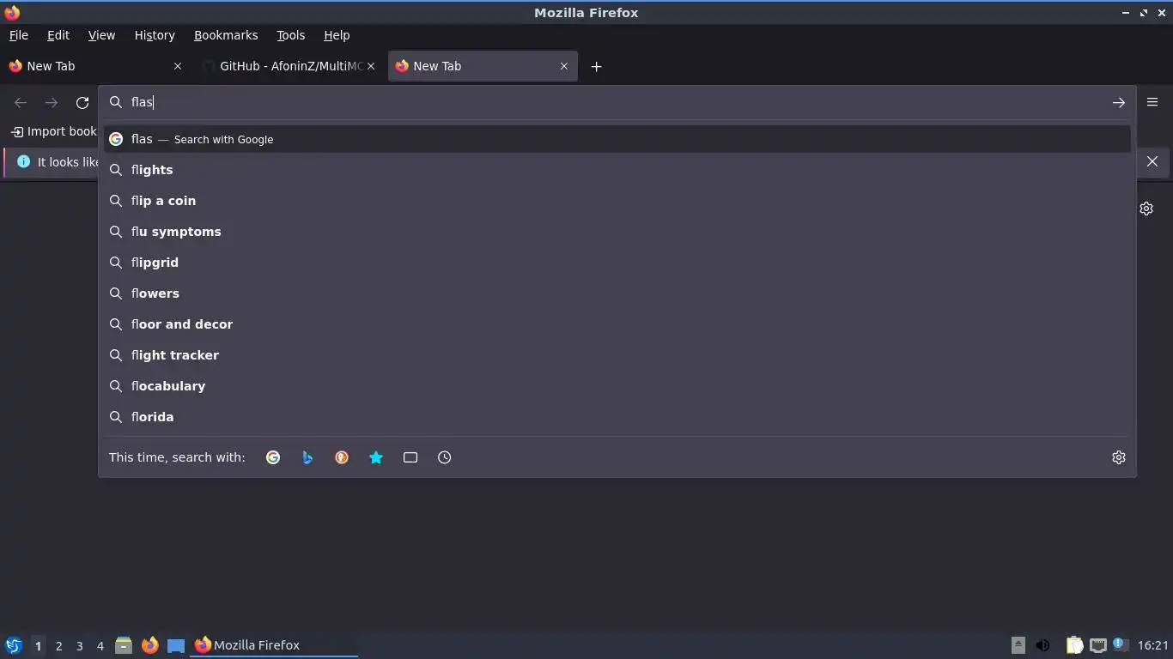The height and width of the screenshot is (659, 1173).
Task: Switch to workspace 3 in the taskbar
Action: tap(79, 645)
